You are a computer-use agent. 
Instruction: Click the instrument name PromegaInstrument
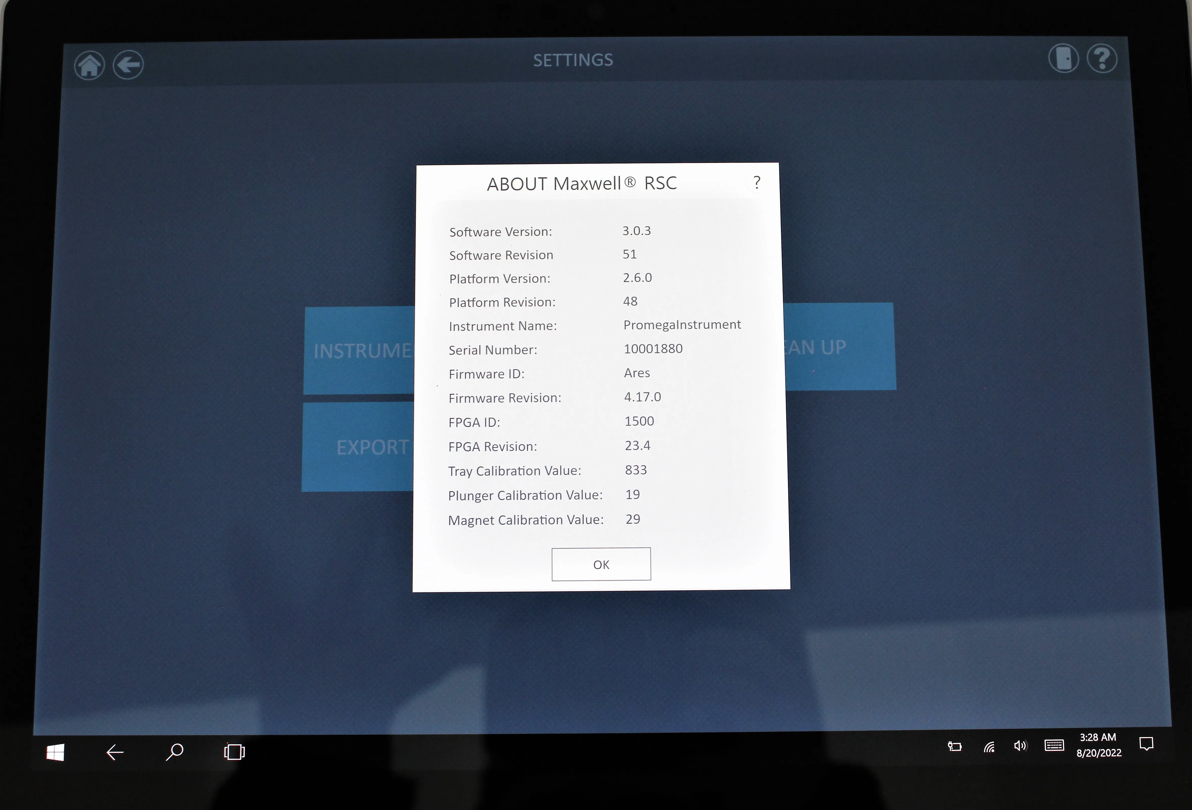pyautogui.click(x=682, y=325)
